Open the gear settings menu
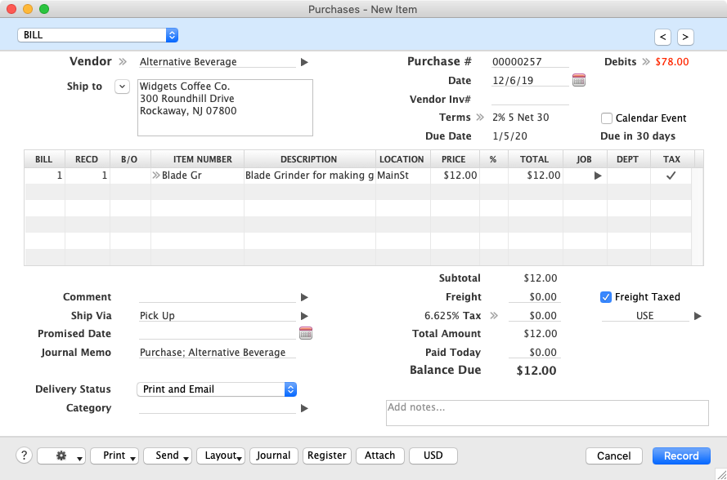The image size is (727, 480). [x=61, y=456]
